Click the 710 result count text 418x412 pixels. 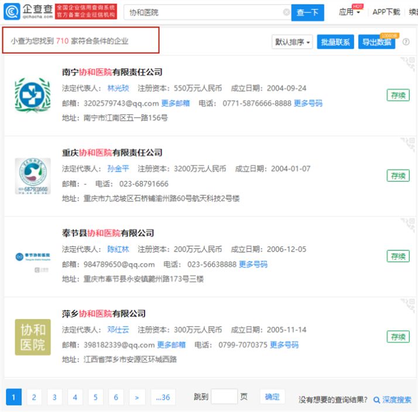coord(63,41)
